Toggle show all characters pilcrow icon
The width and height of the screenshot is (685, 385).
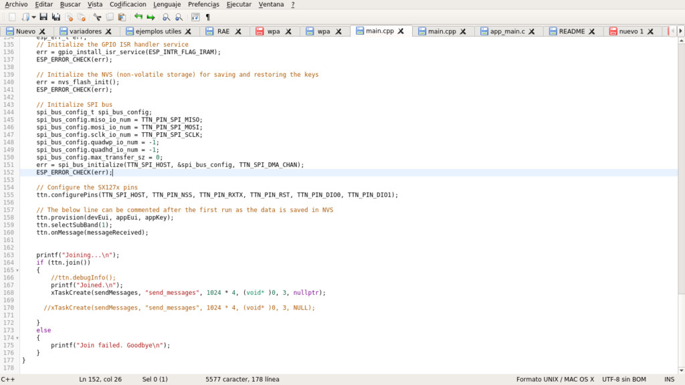208,17
